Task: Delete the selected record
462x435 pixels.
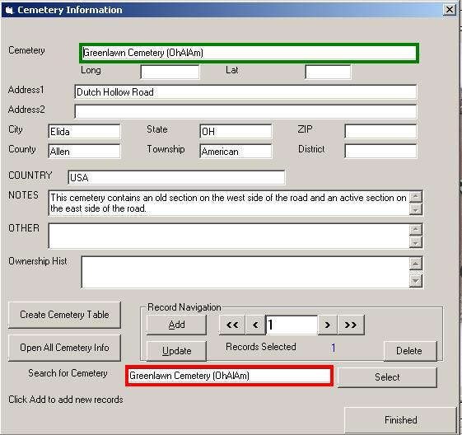Action: pyautogui.click(x=410, y=351)
